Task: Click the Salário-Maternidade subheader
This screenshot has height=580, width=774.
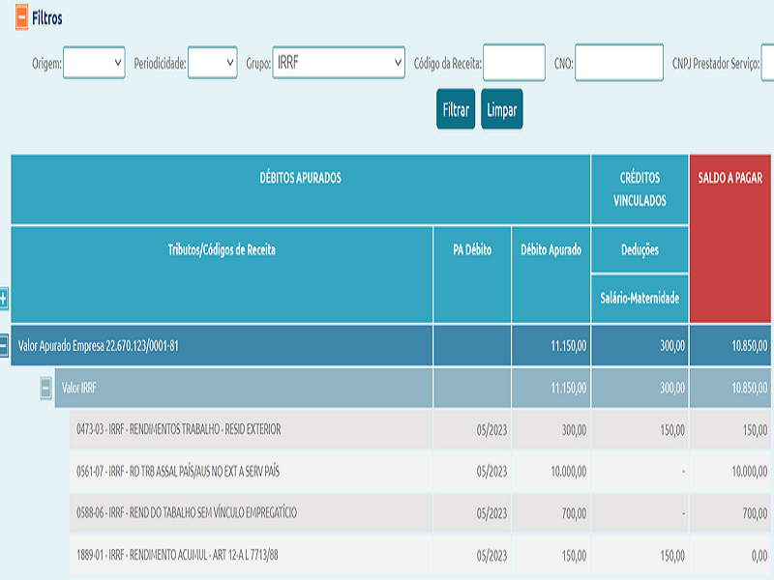Action: [640, 299]
